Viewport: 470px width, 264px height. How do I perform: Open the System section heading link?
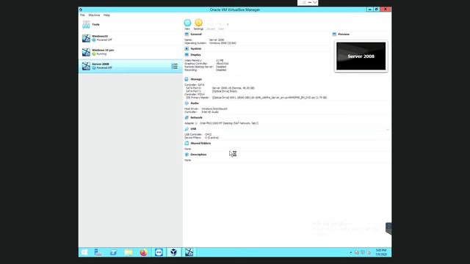[x=196, y=48]
